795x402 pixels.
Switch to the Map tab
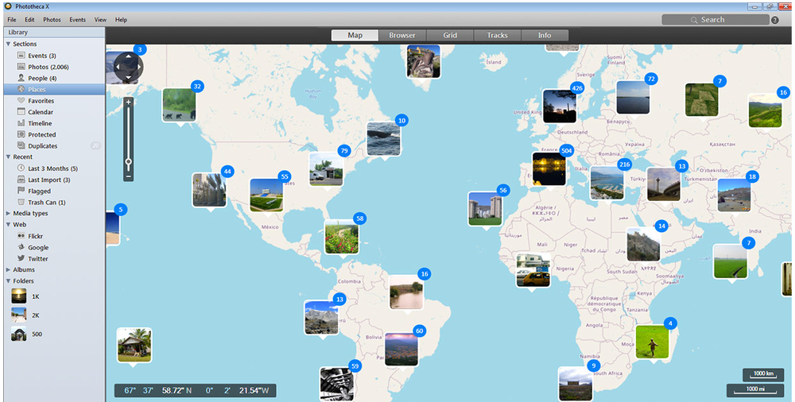tap(355, 36)
